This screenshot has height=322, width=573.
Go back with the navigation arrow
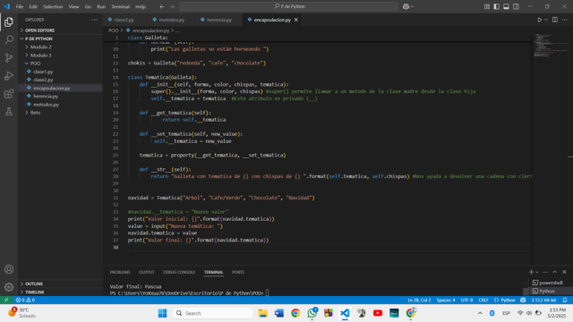(162, 6)
